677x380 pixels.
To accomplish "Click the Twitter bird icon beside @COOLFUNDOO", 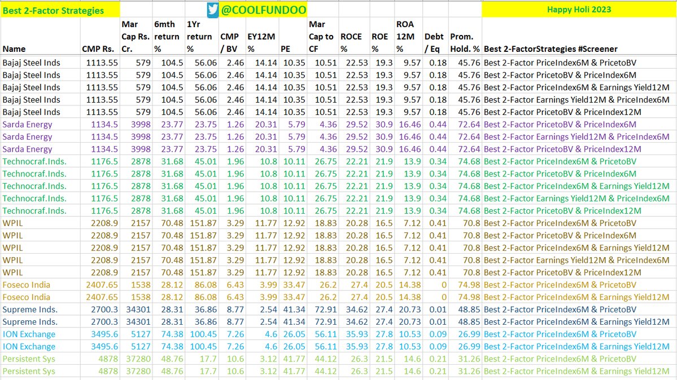I will (212, 10).
